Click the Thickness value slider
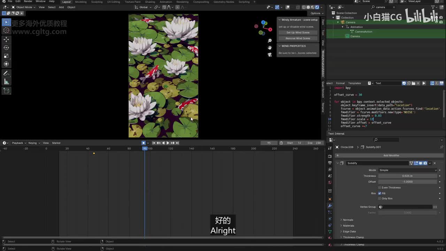The image size is (446, 251). (x=407, y=176)
